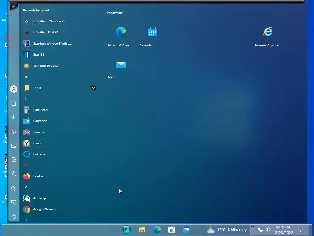Viewport: 314px width, 236px height.
Task: Click the network icon in system tray
Action: pos(261,230)
